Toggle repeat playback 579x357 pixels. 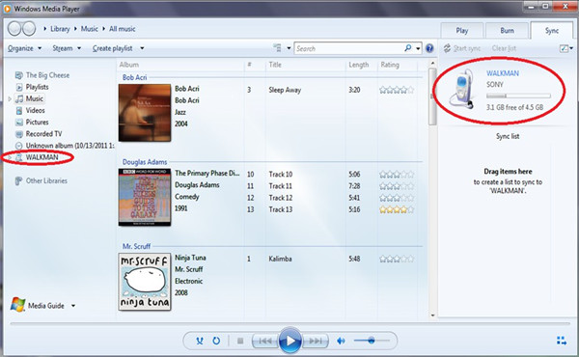coord(216,341)
